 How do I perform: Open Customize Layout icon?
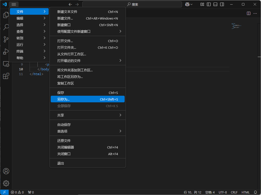(x=202, y=5)
